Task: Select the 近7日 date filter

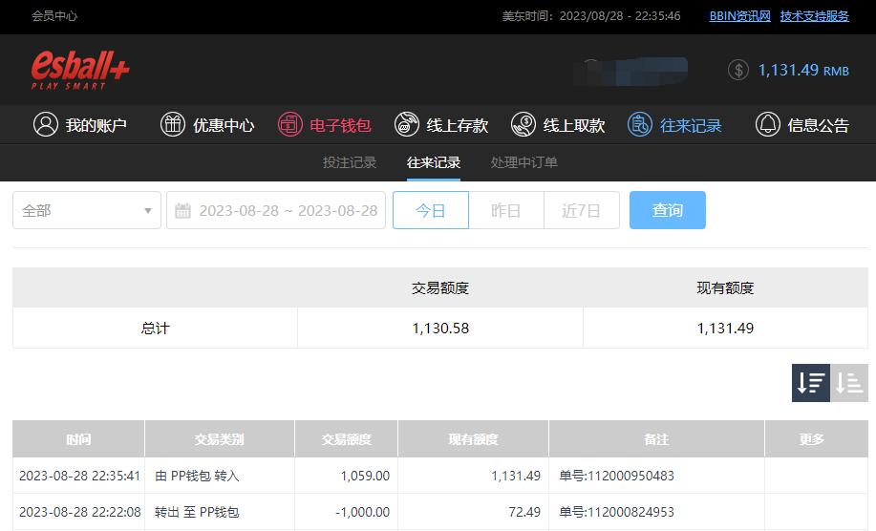Action: coord(582,210)
